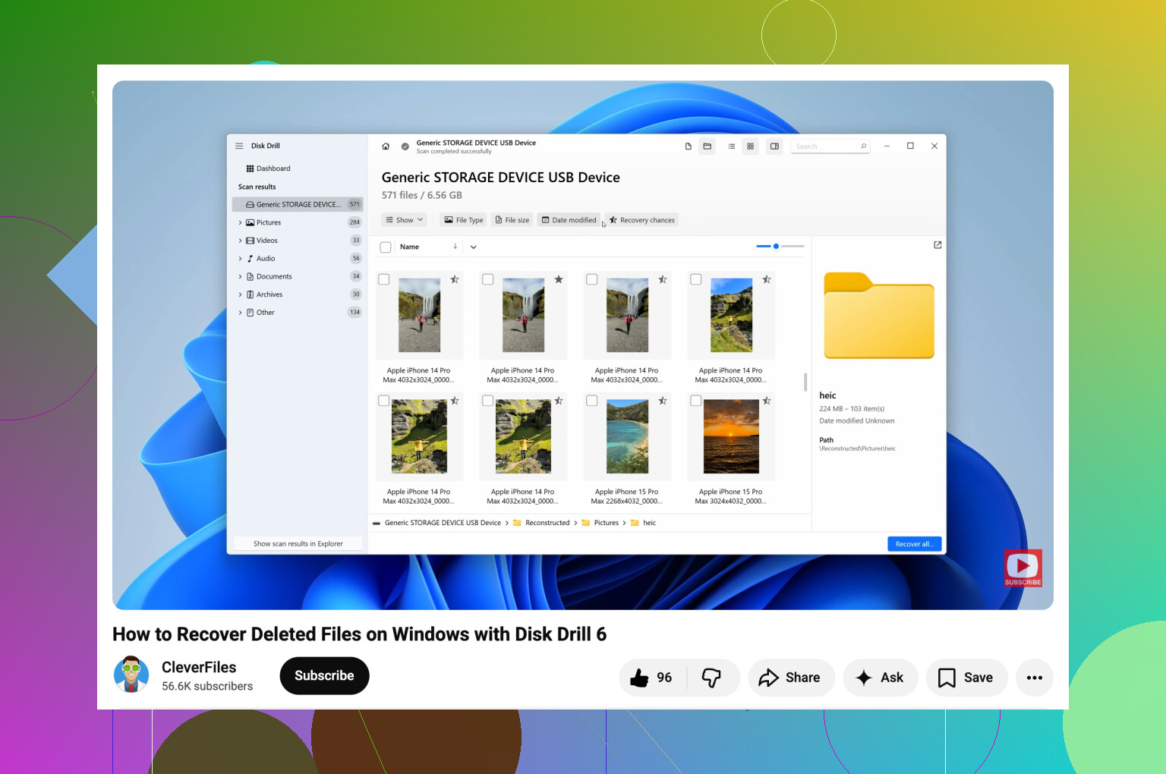Image resolution: width=1166 pixels, height=774 pixels.
Task: Open the Disk Drill hamburger menu
Action: click(239, 146)
